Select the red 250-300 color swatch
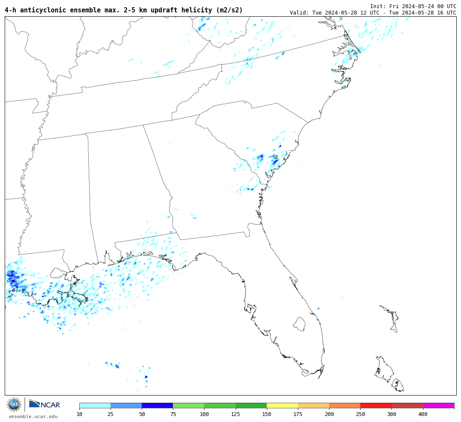 [x=376, y=405]
